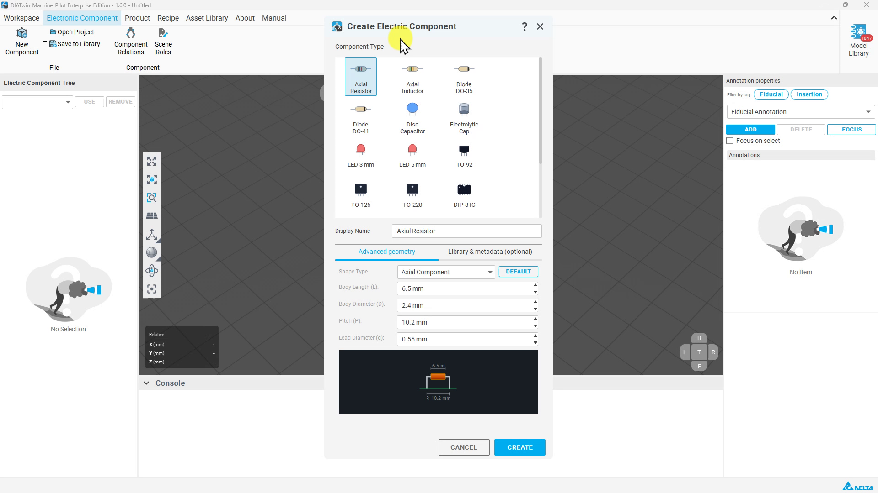Click the component type list scrollbar
This screenshot has height=493, width=878.
click(x=541, y=110)
